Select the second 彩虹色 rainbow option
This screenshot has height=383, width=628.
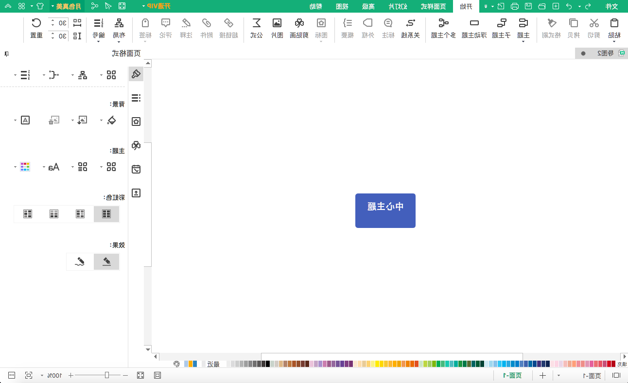coord(80,214)
